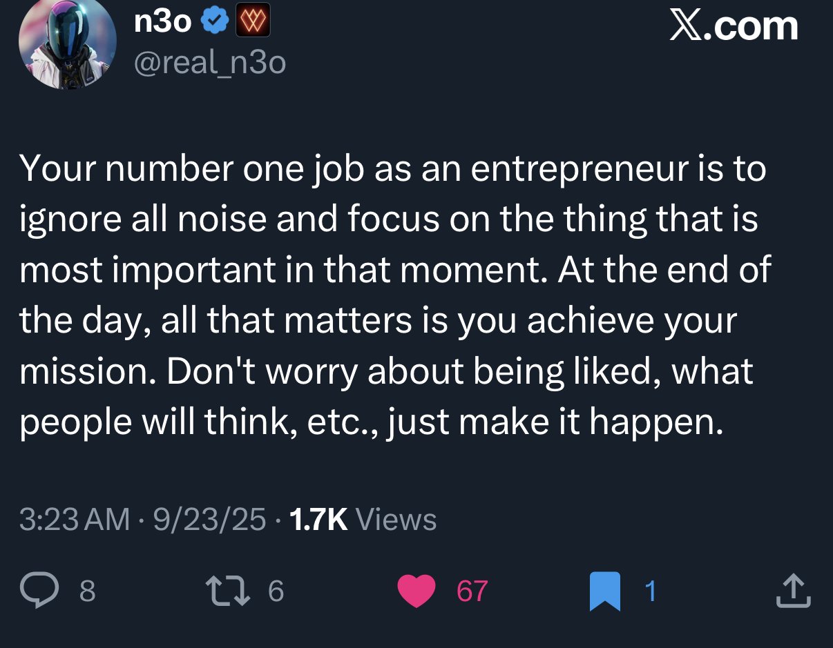The image size is (833, 648).
Task: Click the repost count 6
Action: click(276, 591)
